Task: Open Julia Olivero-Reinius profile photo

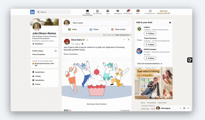Action: [x=37, y=26]
